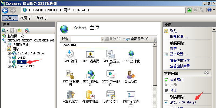Select Default Web Site in tree

click(x=31, y=54)
